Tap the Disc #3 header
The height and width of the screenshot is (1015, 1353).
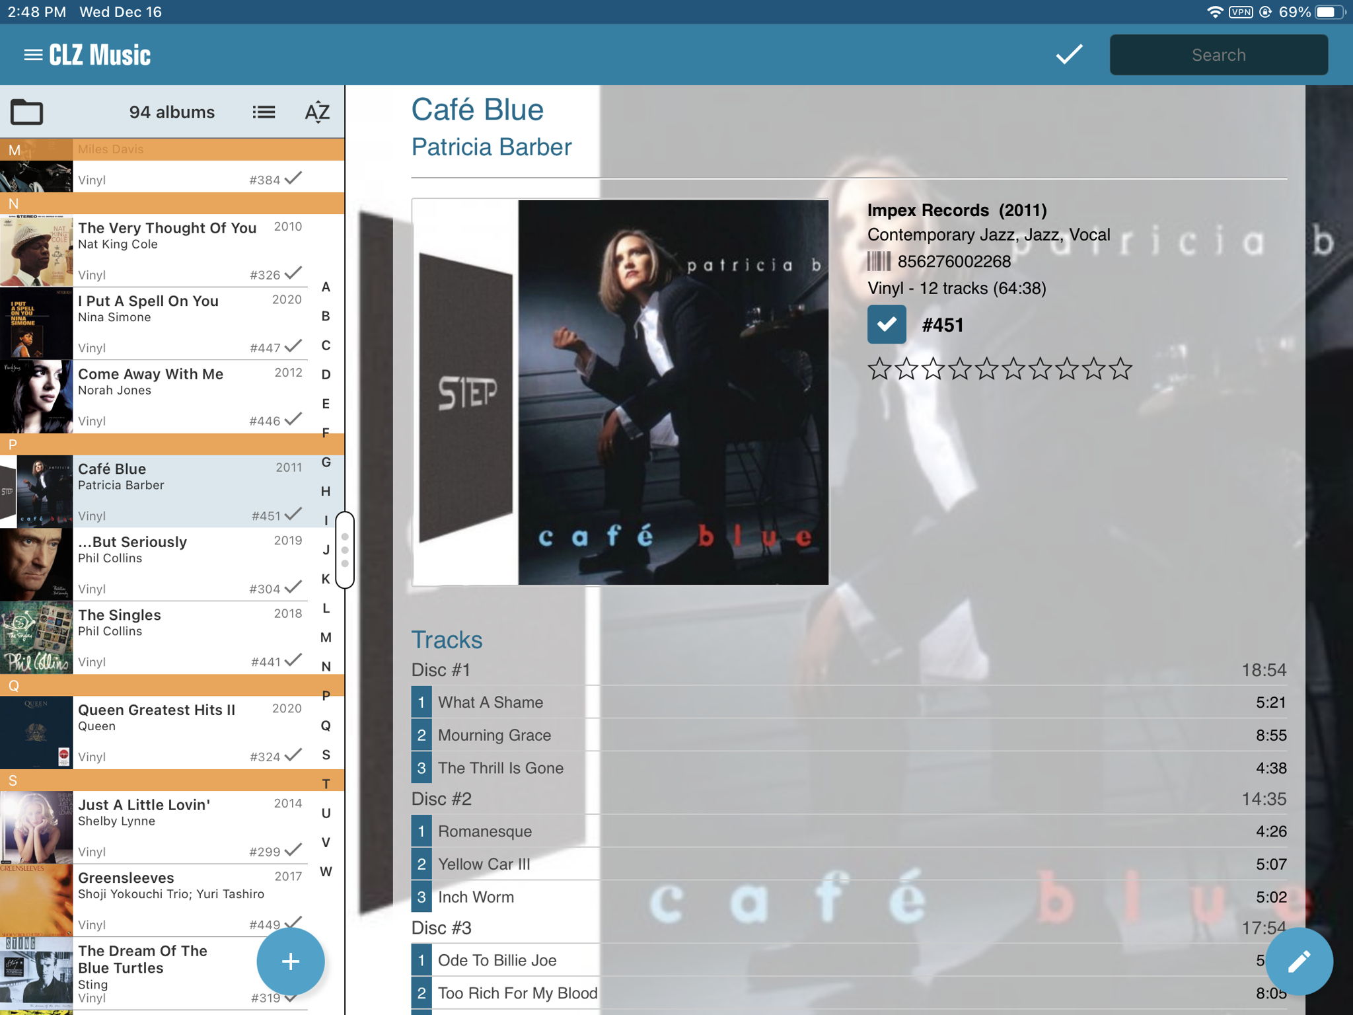click(441, 928)
